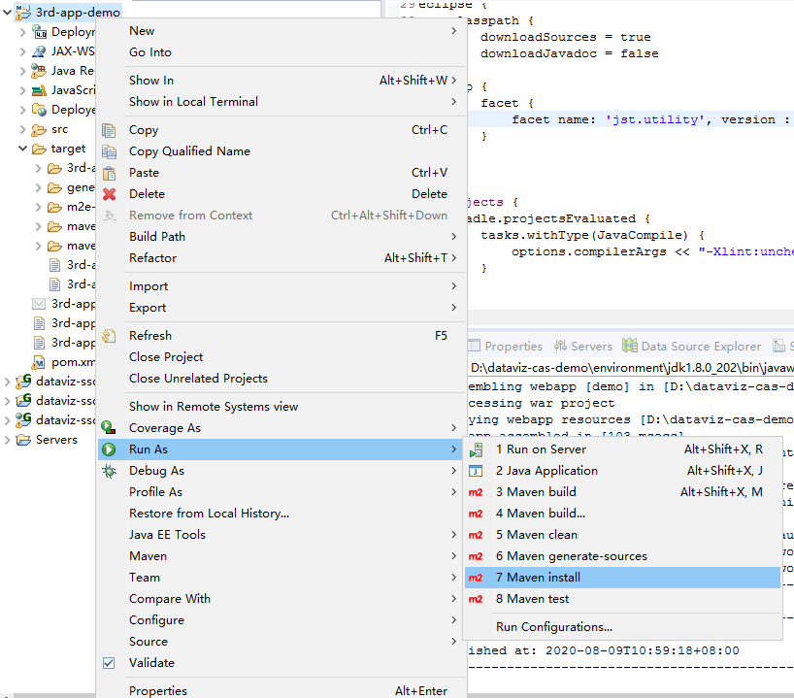This screenshot has height=698, width=794.
Task: Collapse the target folder
Action: [x=22, y=149]
